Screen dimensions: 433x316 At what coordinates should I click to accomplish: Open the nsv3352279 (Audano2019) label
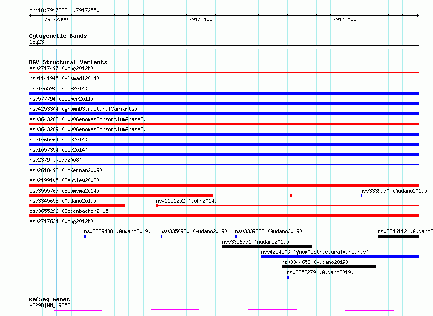(x=320, y=272)
